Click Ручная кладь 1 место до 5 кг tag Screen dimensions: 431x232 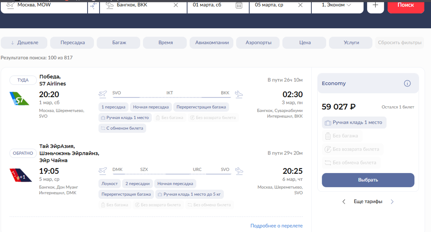click(x=190, y=194)
